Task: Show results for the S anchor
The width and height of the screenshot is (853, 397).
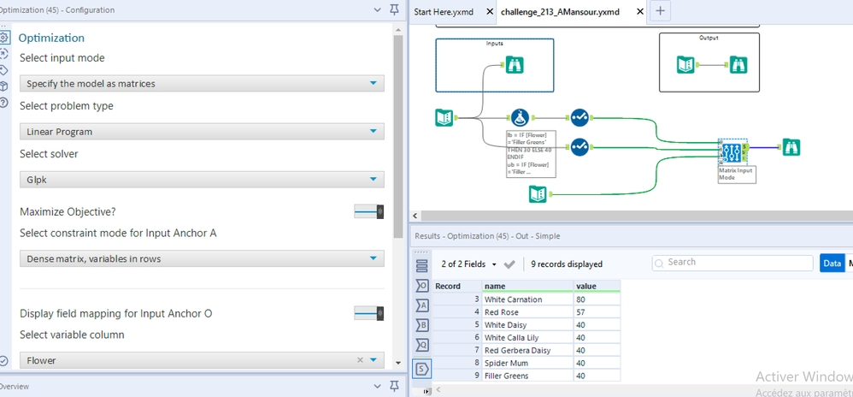Action: pyautogui.click(x=422, y=369)
